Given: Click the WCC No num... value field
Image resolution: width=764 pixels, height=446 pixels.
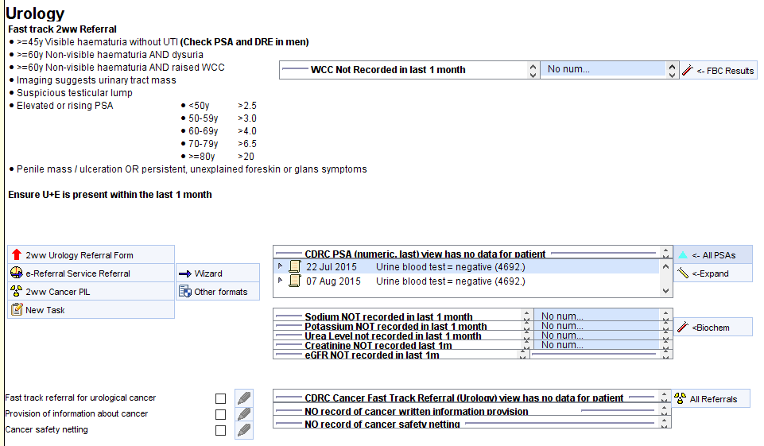Looking at the screenshot, I should (603, 69).
